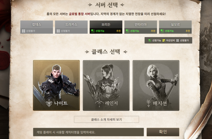Focus the character name input field
The height and width of the screenshot is (139, 212).
click(89, 132)
